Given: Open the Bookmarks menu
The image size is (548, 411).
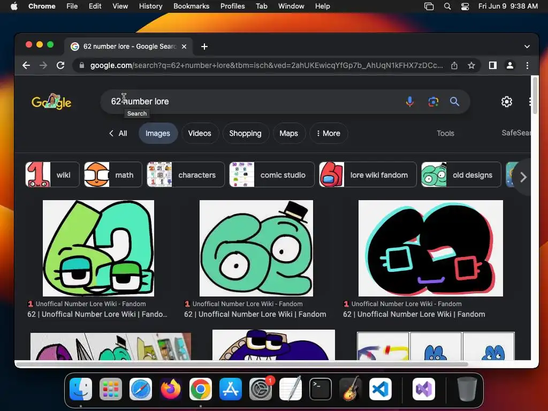Looking at the screenshot, I should pos(192,6).
